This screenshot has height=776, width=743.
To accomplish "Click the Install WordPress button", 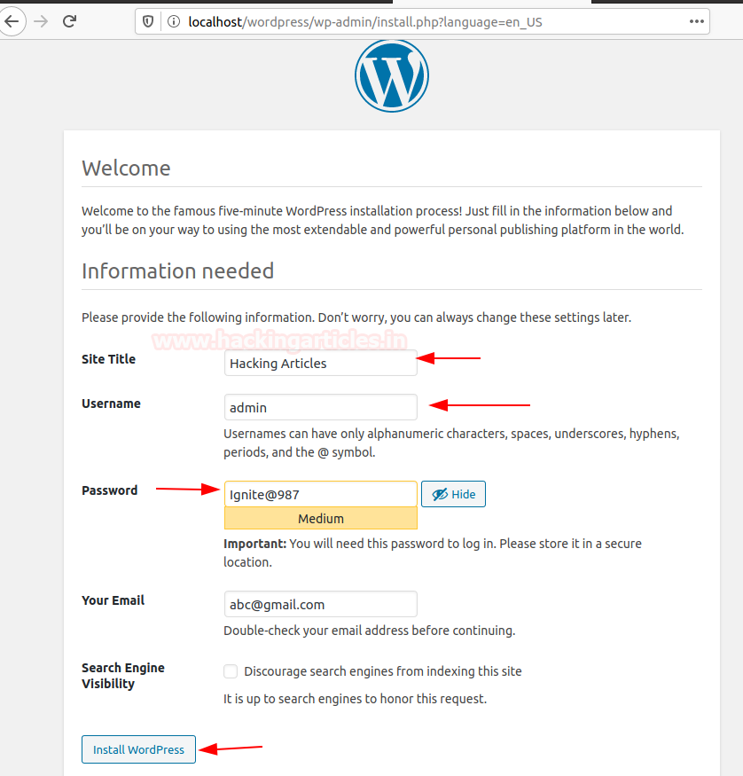I will click(138, 749).
